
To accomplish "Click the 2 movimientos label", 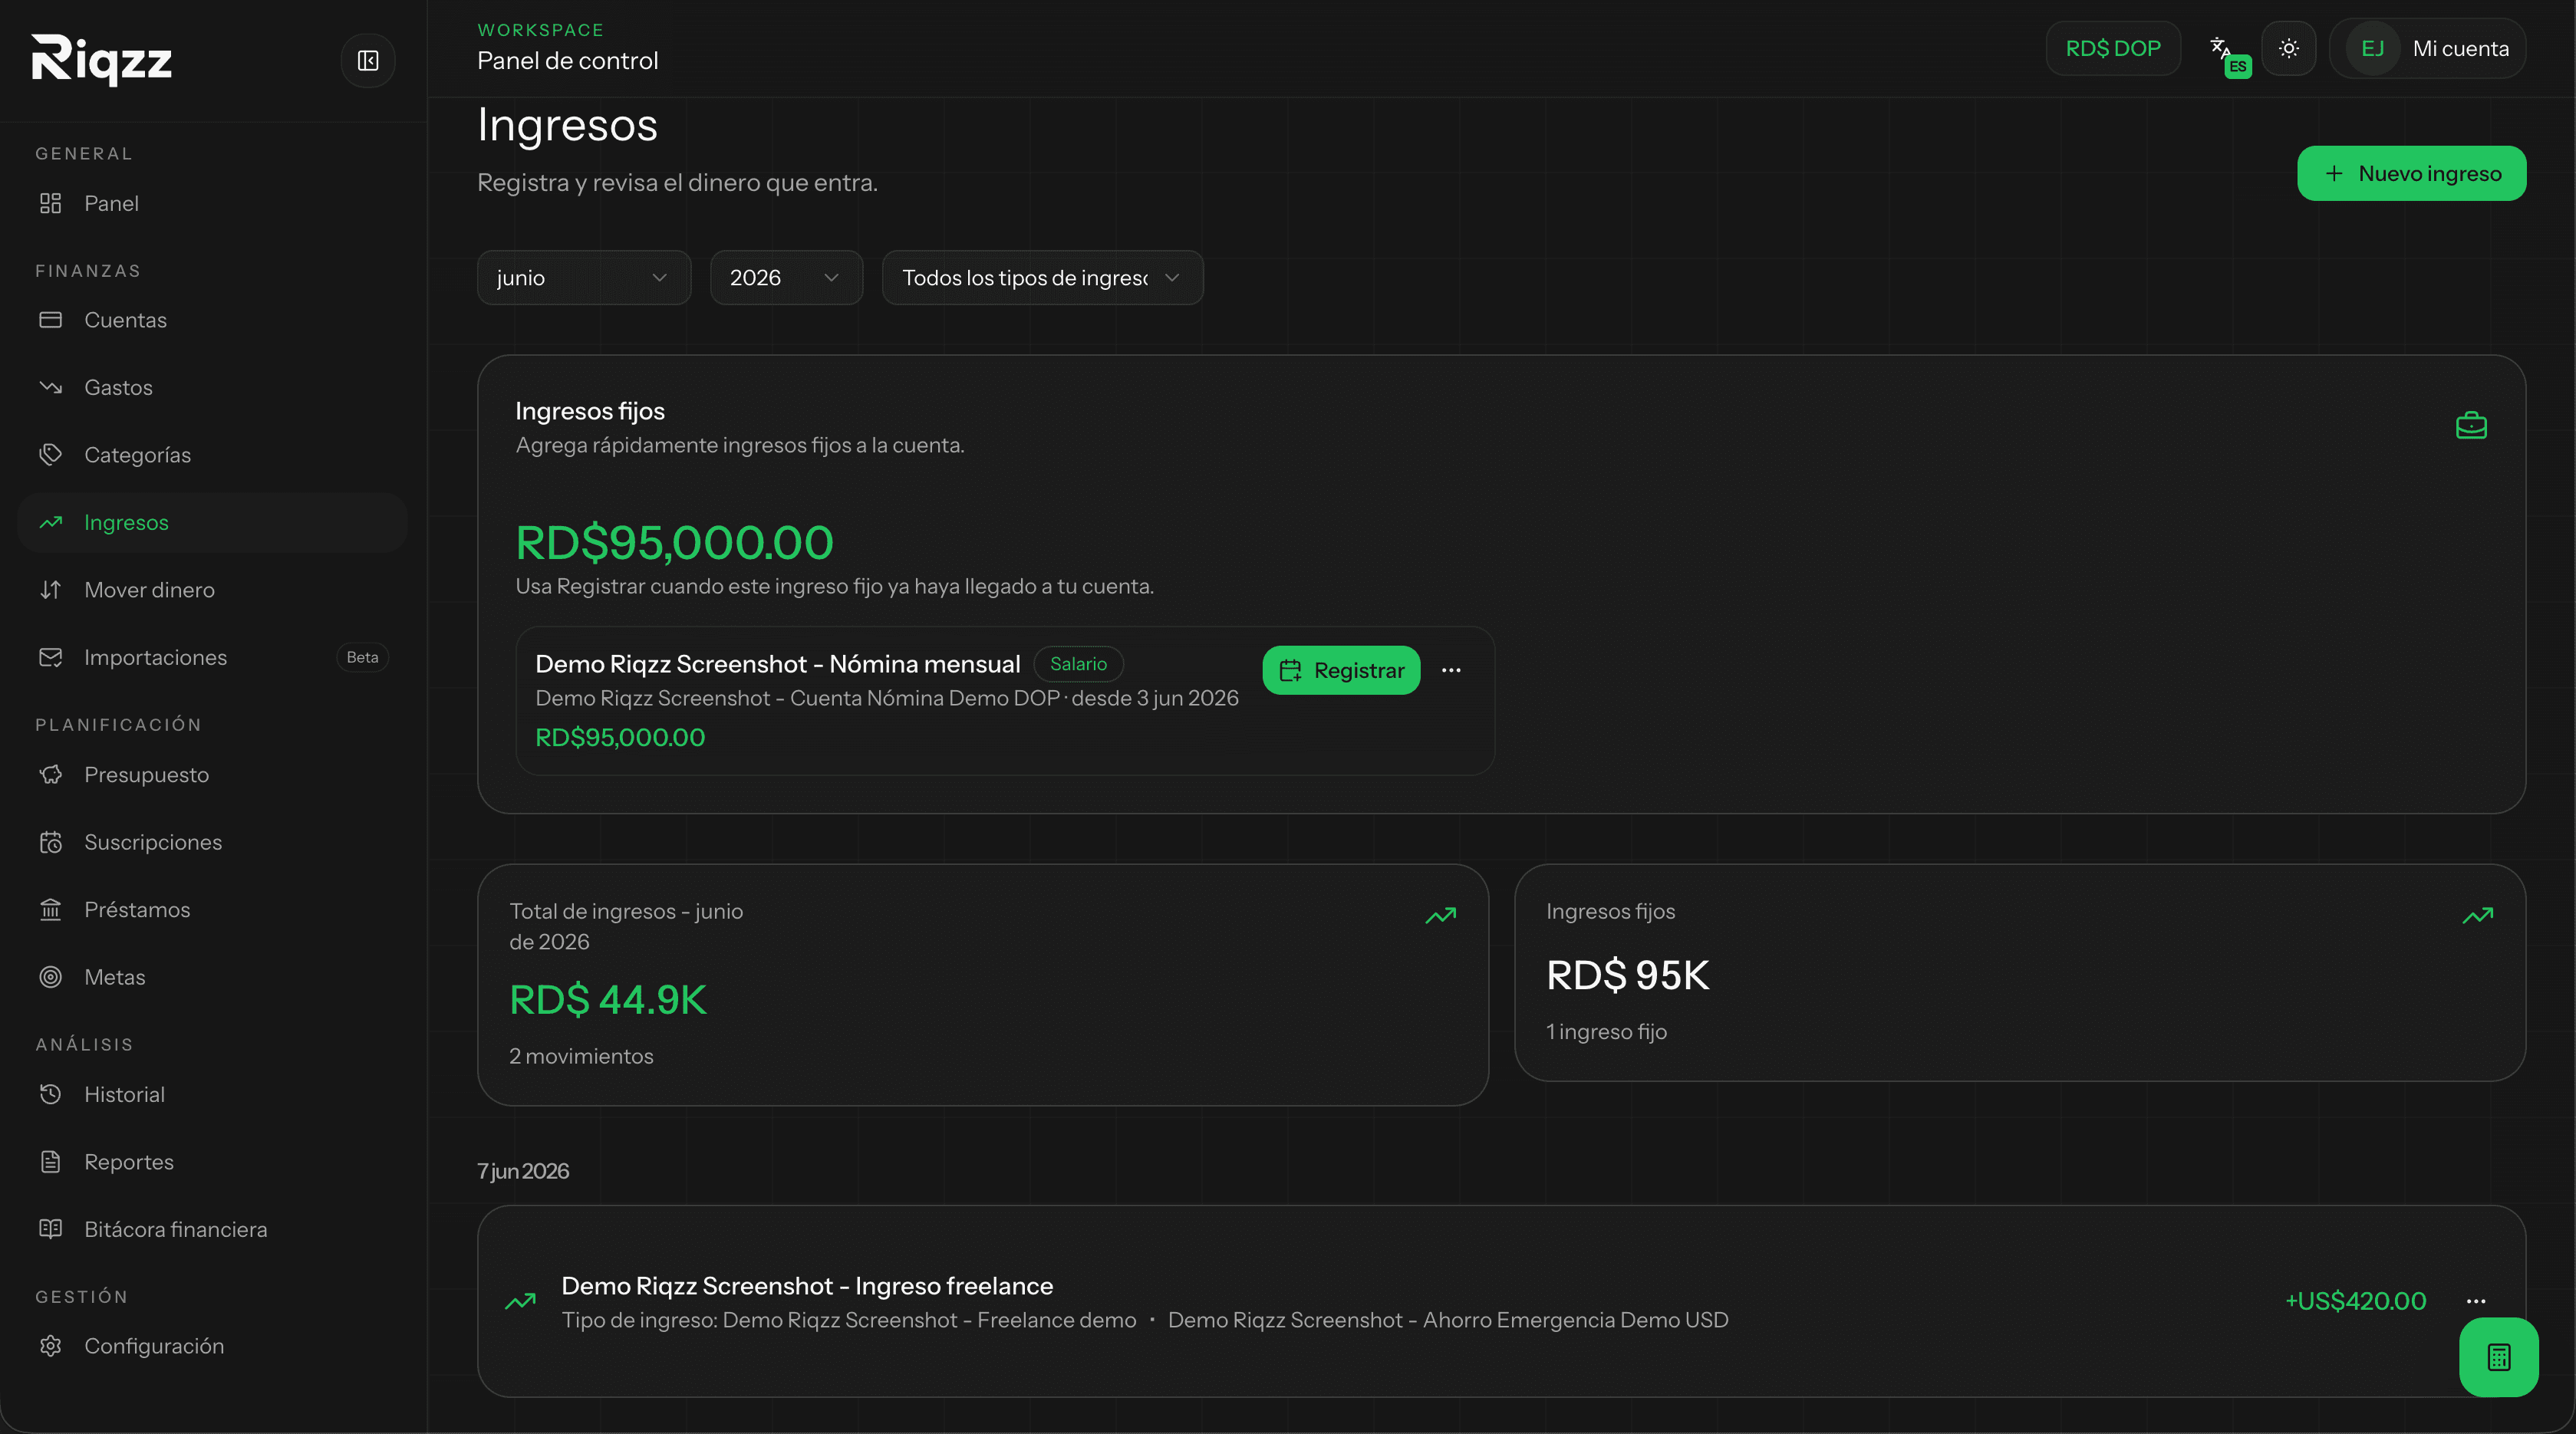I will click(581, 1056).
